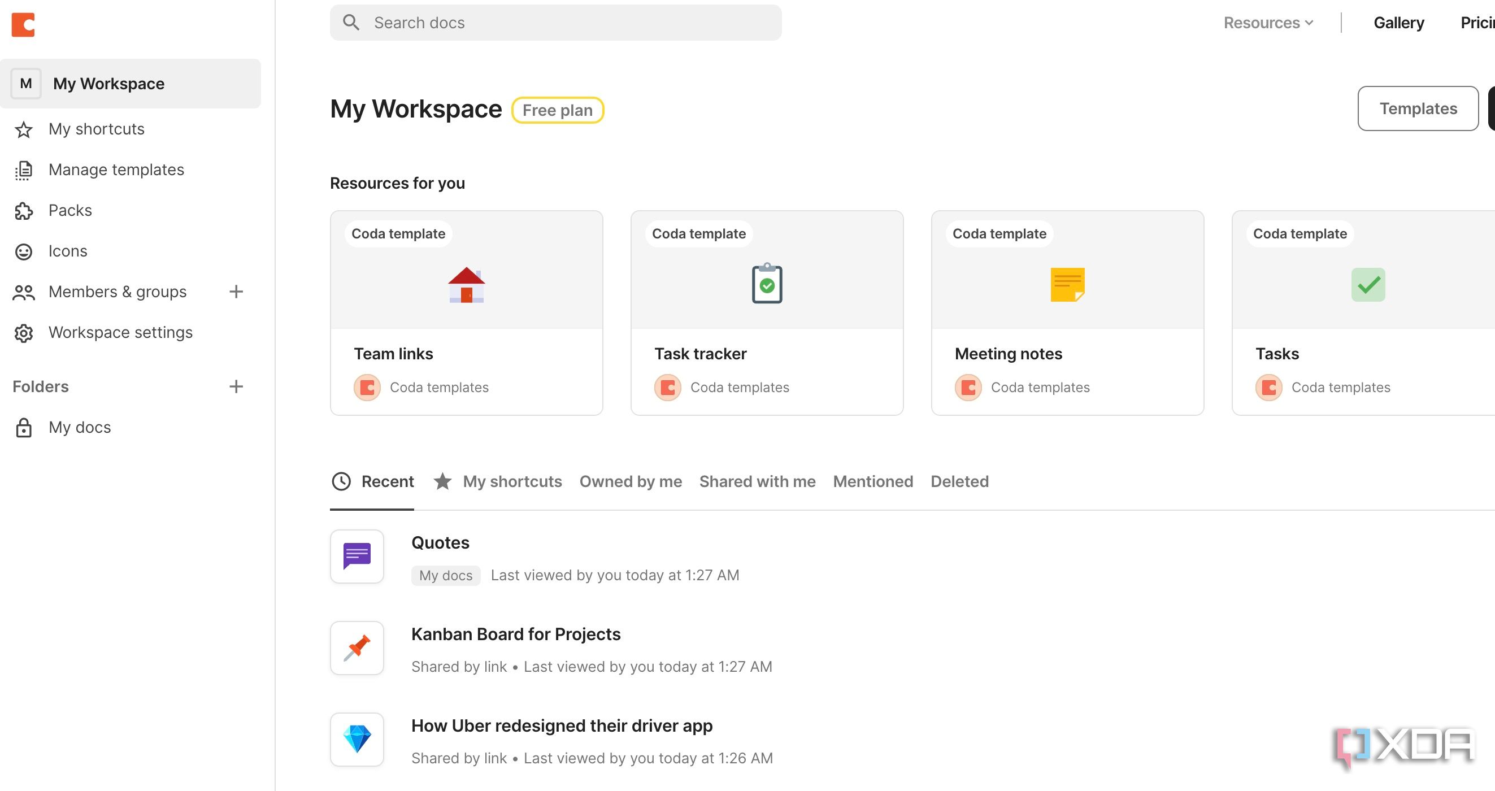Viewport: 1495px width, 791px height.
Task: Open the Gallery link
Action: click(1398, 23)
